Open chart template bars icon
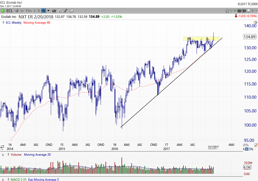 pos(54,11)
